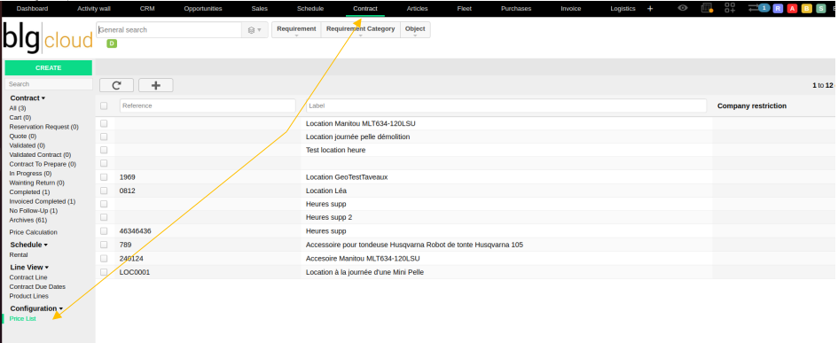
Task: Open the Requirement Category filter dropdown
Action: click(x=361, y=30)
